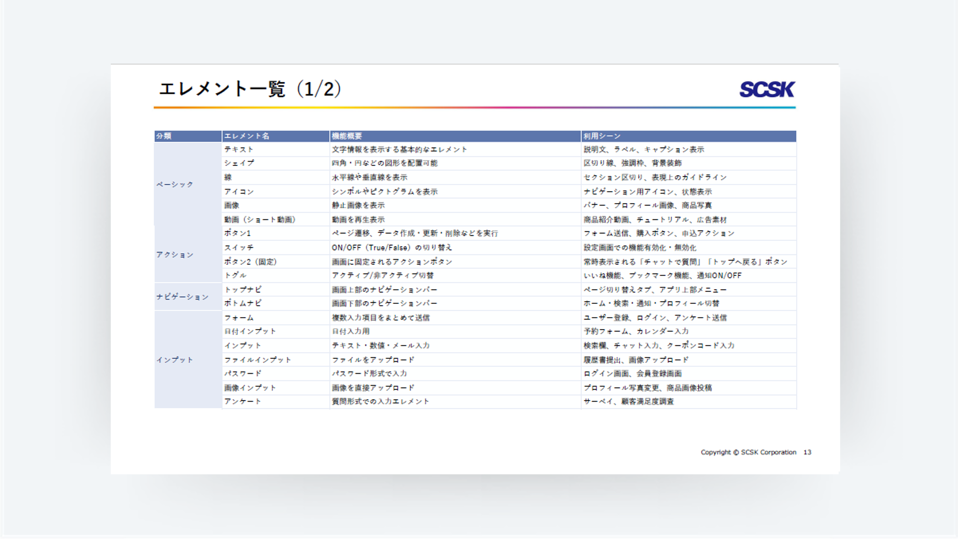The height and width of the screenshot is (539, 958).
Task: Select the ベーシック category cell
Action: (175, 184)
